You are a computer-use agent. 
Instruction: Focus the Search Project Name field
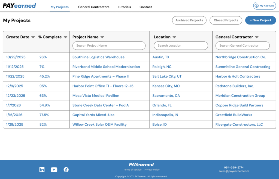pyautogui.click(x=109, y=45)
